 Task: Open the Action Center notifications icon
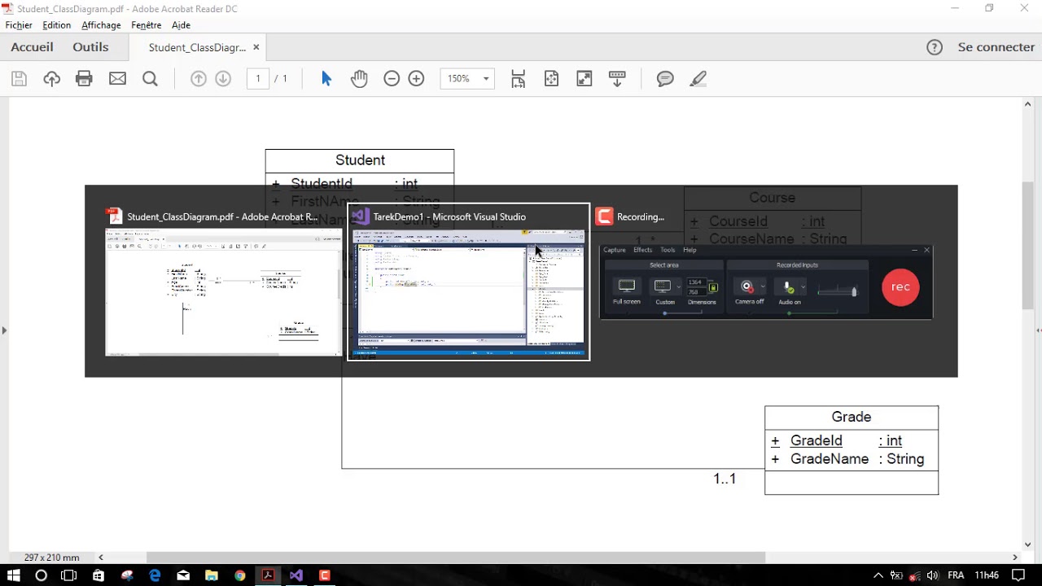click(x=1018, y=575)
